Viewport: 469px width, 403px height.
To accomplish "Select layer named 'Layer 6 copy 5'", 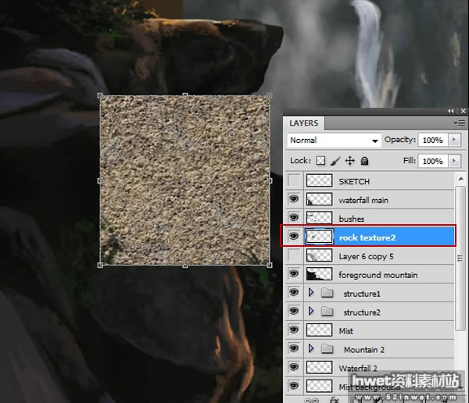I will tap(366, 256).
